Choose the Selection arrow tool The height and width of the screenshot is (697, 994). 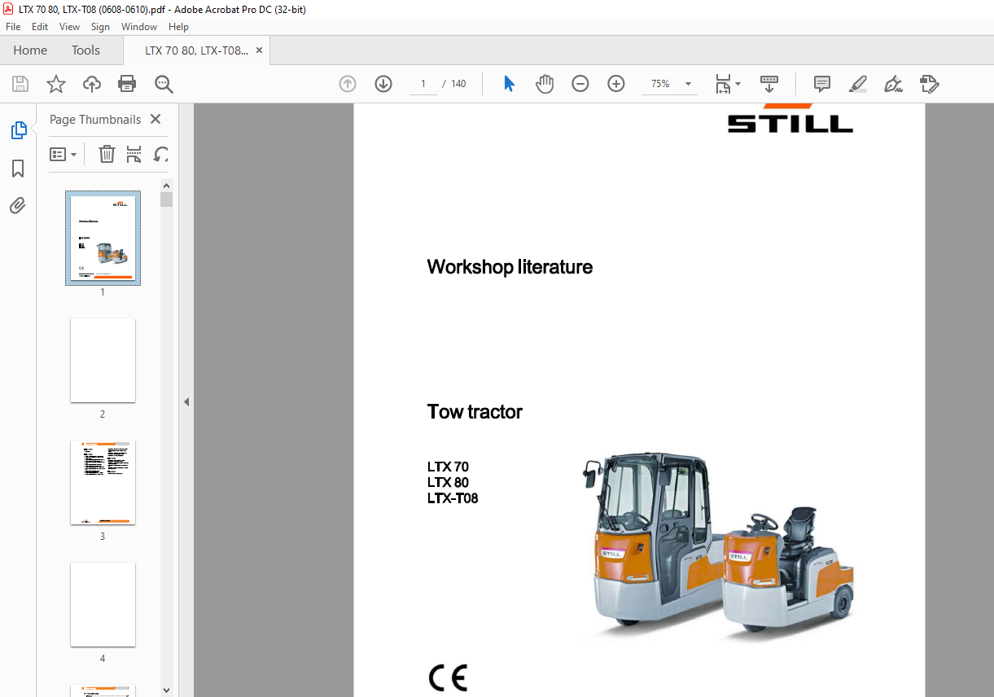pos(509,84)
